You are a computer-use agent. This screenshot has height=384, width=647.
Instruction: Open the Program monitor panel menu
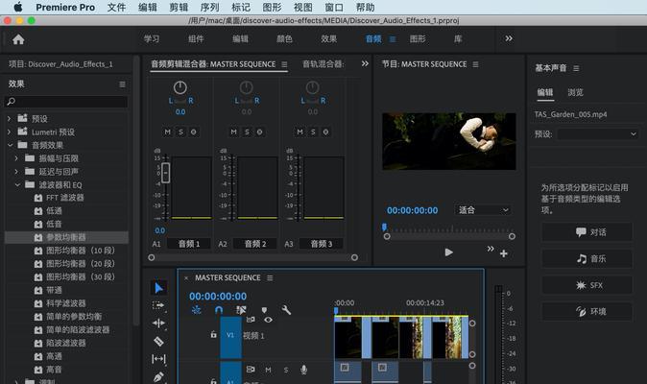point(475,64)
